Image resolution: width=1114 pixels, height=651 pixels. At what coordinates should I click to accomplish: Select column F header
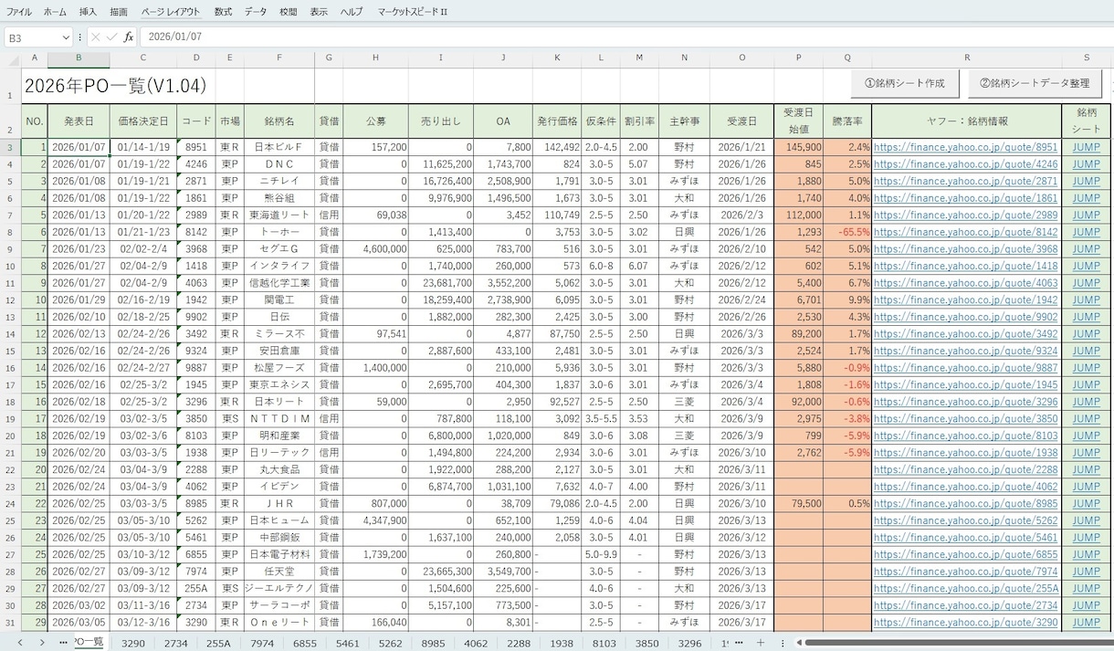[x=279, y=58]
